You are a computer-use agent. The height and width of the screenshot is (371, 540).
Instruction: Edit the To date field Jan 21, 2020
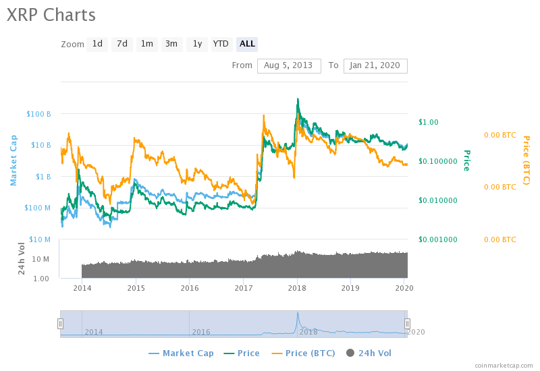click(x=375, y=65)
